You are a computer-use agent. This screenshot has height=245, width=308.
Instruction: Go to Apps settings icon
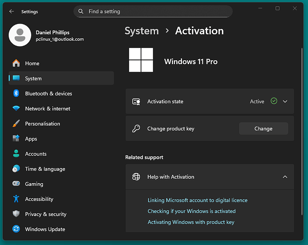16,139
